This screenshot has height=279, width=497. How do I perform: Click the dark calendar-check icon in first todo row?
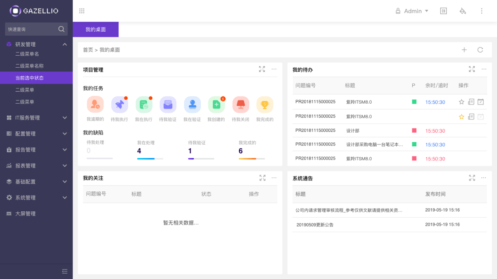tap(481, 102)
